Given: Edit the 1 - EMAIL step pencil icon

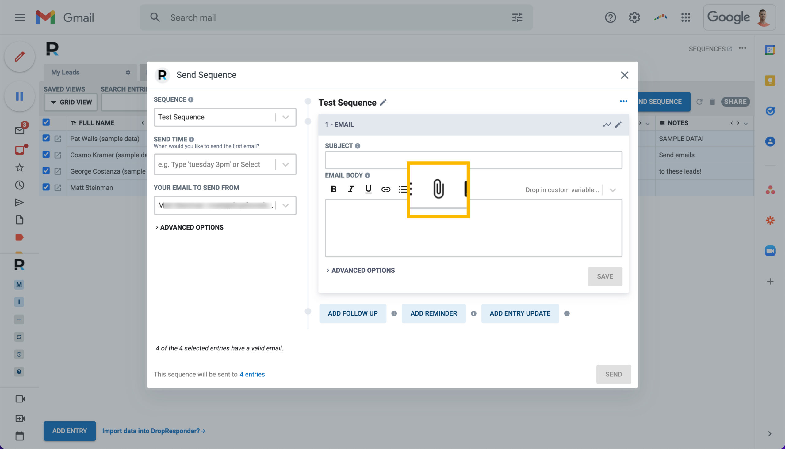Looking at the screenshot, I should (618, 125).
